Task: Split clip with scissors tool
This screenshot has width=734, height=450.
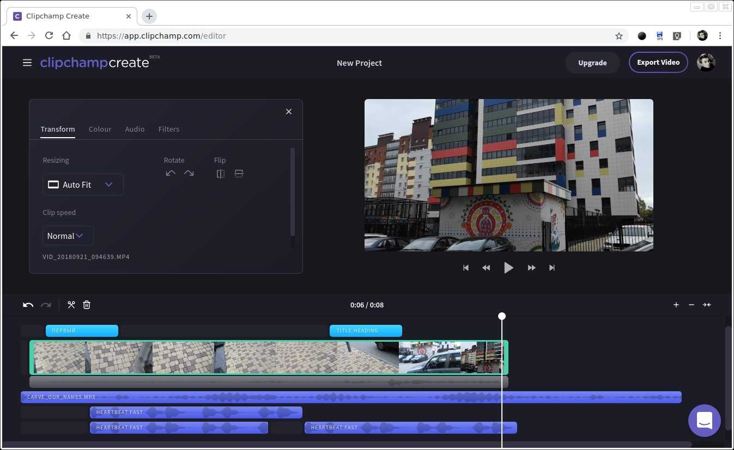Action: pos(71,305)
